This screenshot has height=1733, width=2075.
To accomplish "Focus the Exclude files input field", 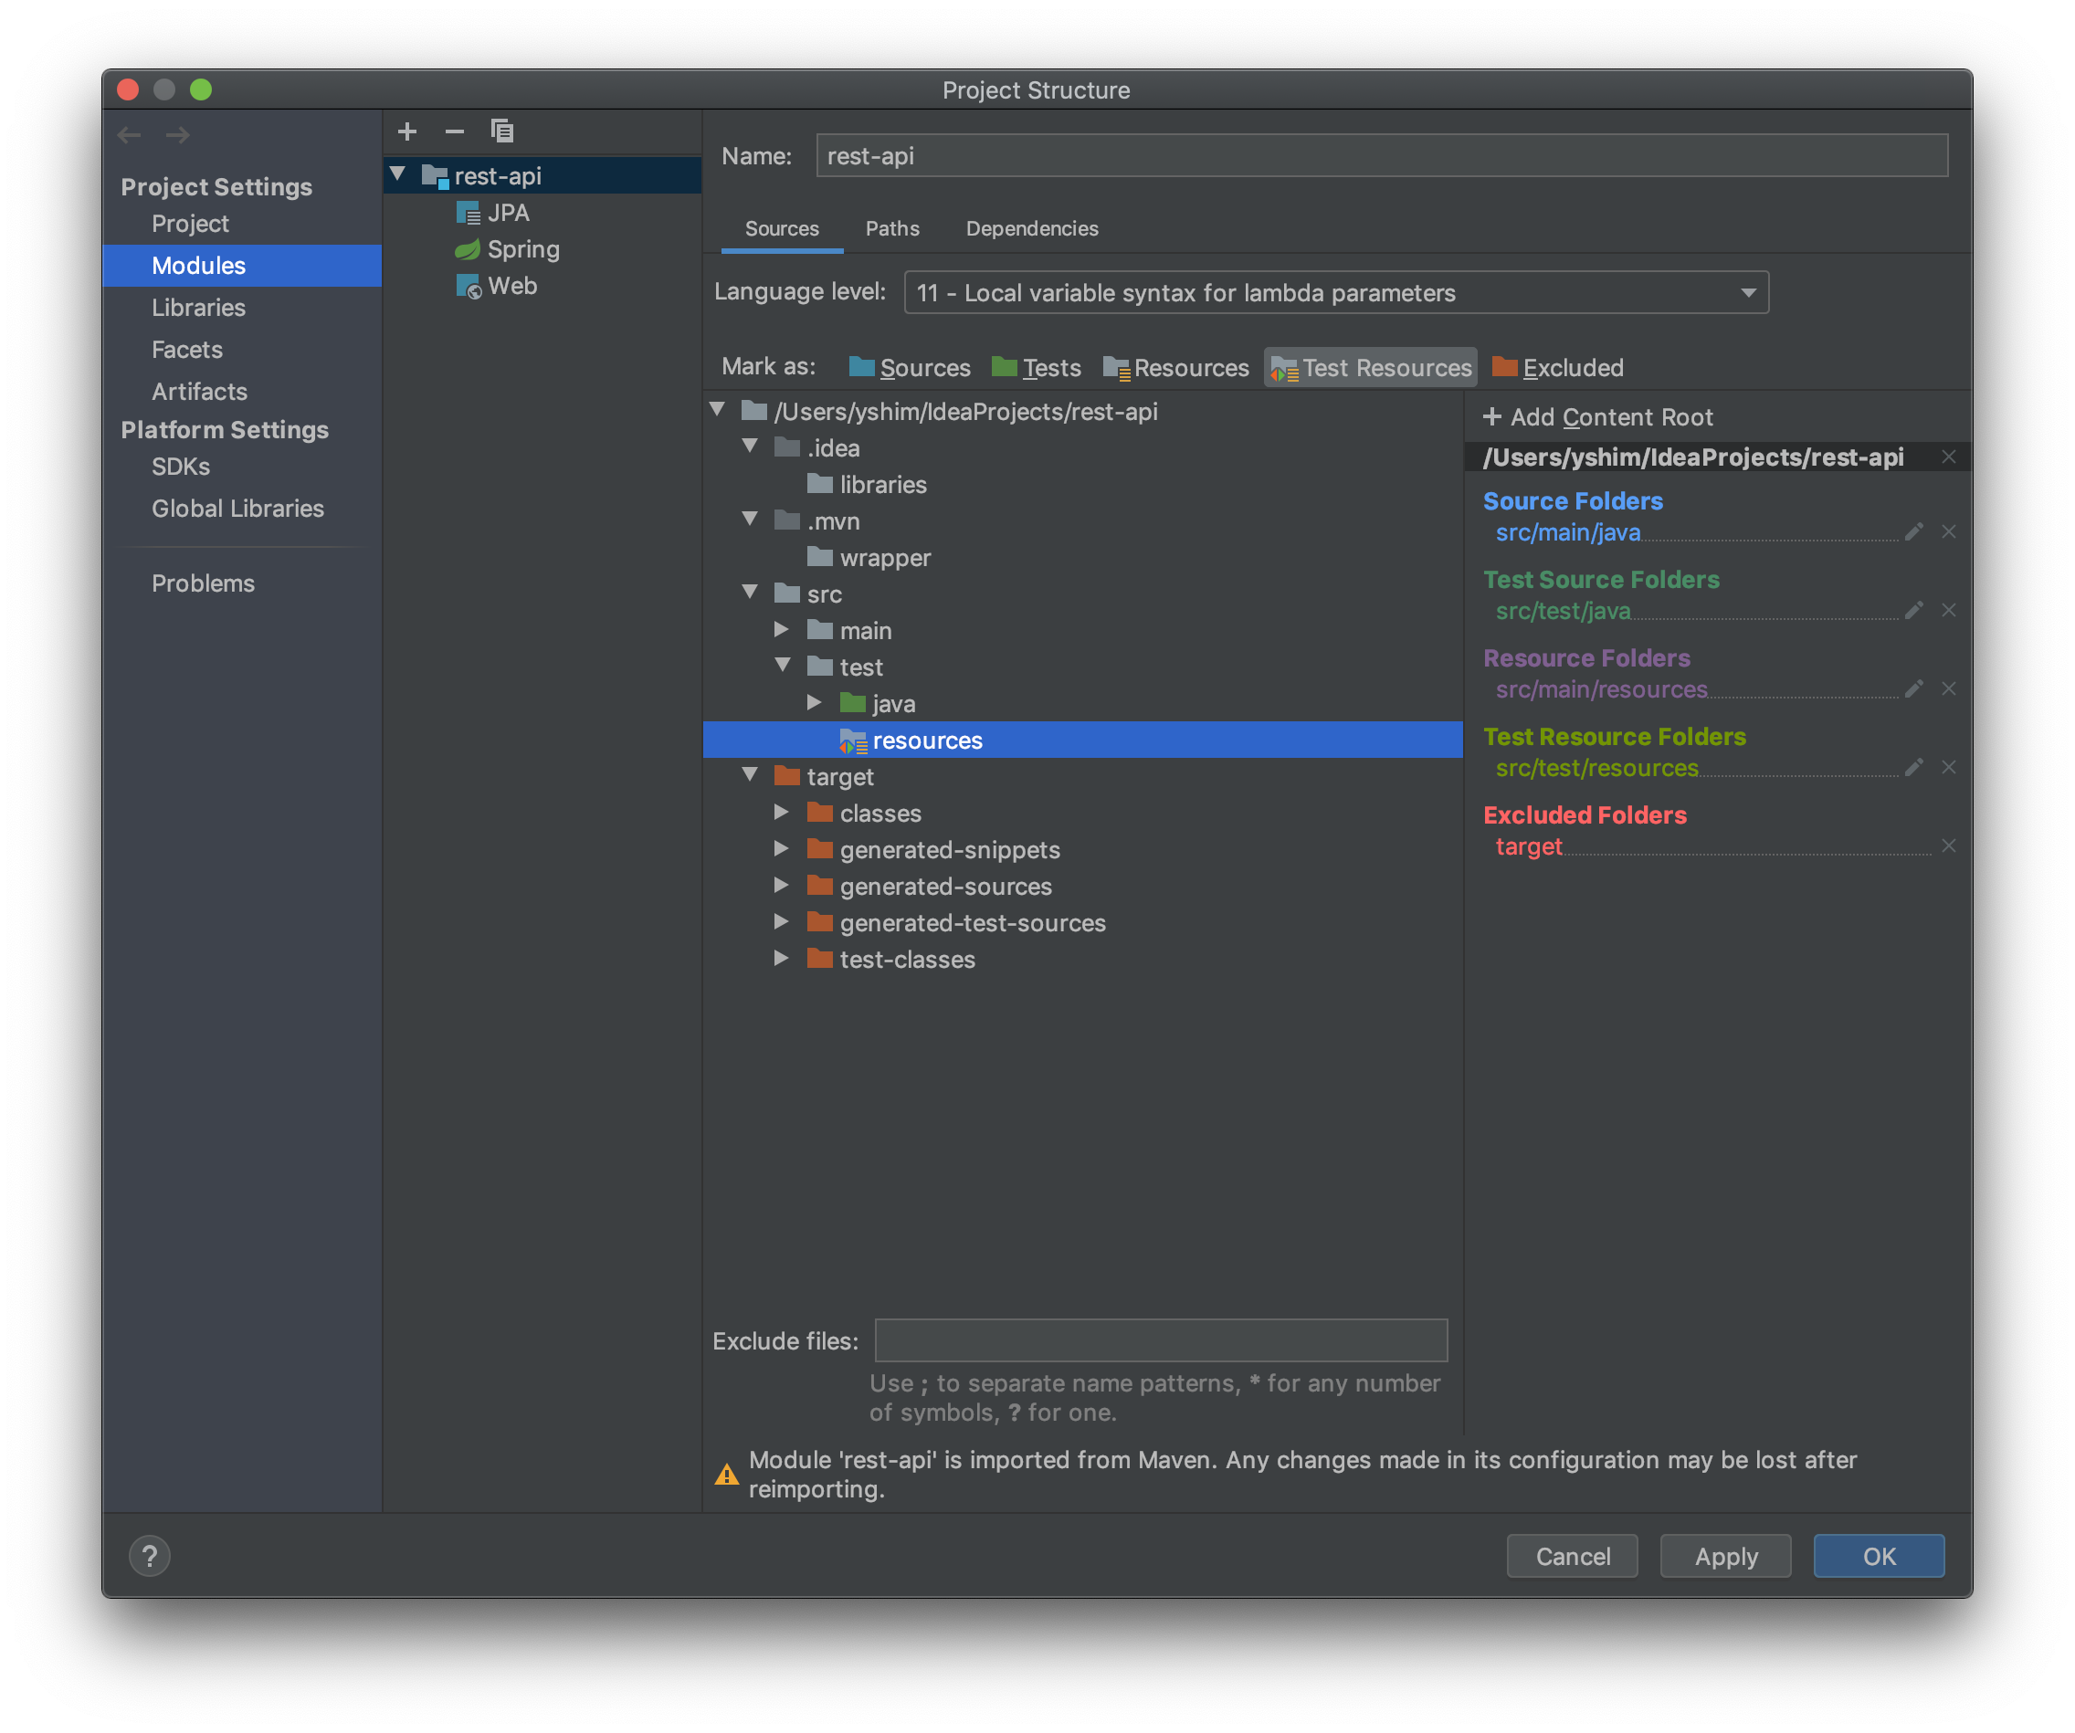I will point(1161,1339).
